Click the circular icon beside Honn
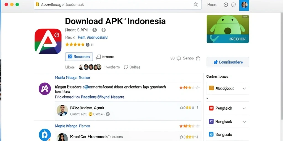The image size is (283, 141). tap(226, 5)
